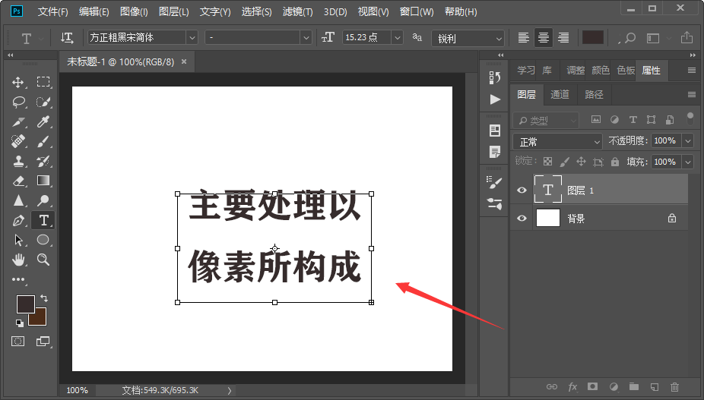Change screen mode icon

point(43,342)
